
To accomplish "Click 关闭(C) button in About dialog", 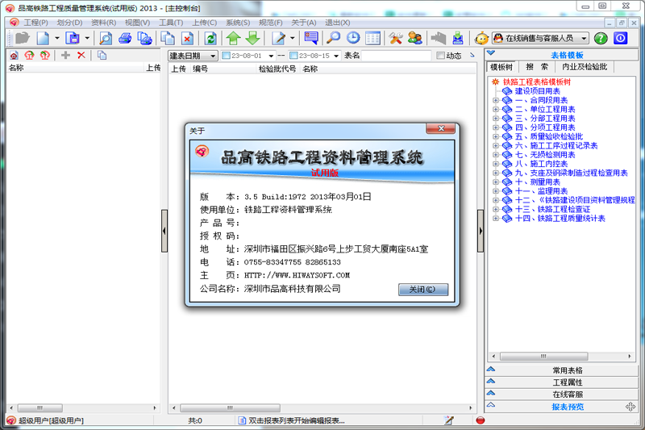I will pyautogui.click(x=422, y=290).
